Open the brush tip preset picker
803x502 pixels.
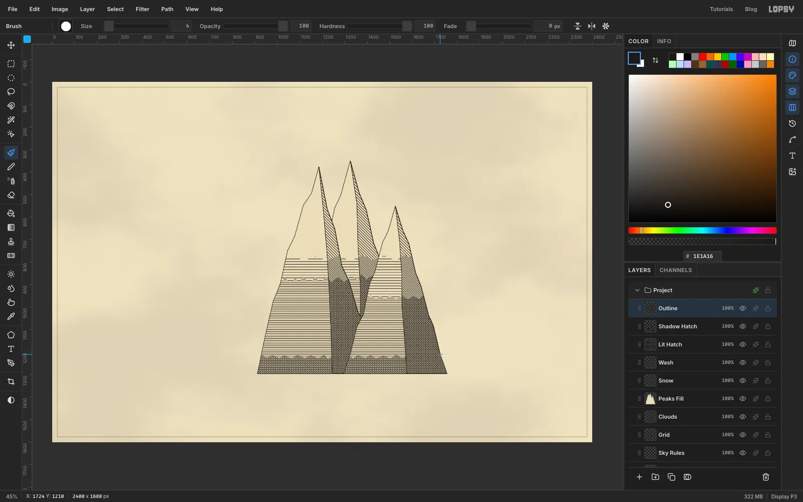pyautogui.click(x=66, y=26)
